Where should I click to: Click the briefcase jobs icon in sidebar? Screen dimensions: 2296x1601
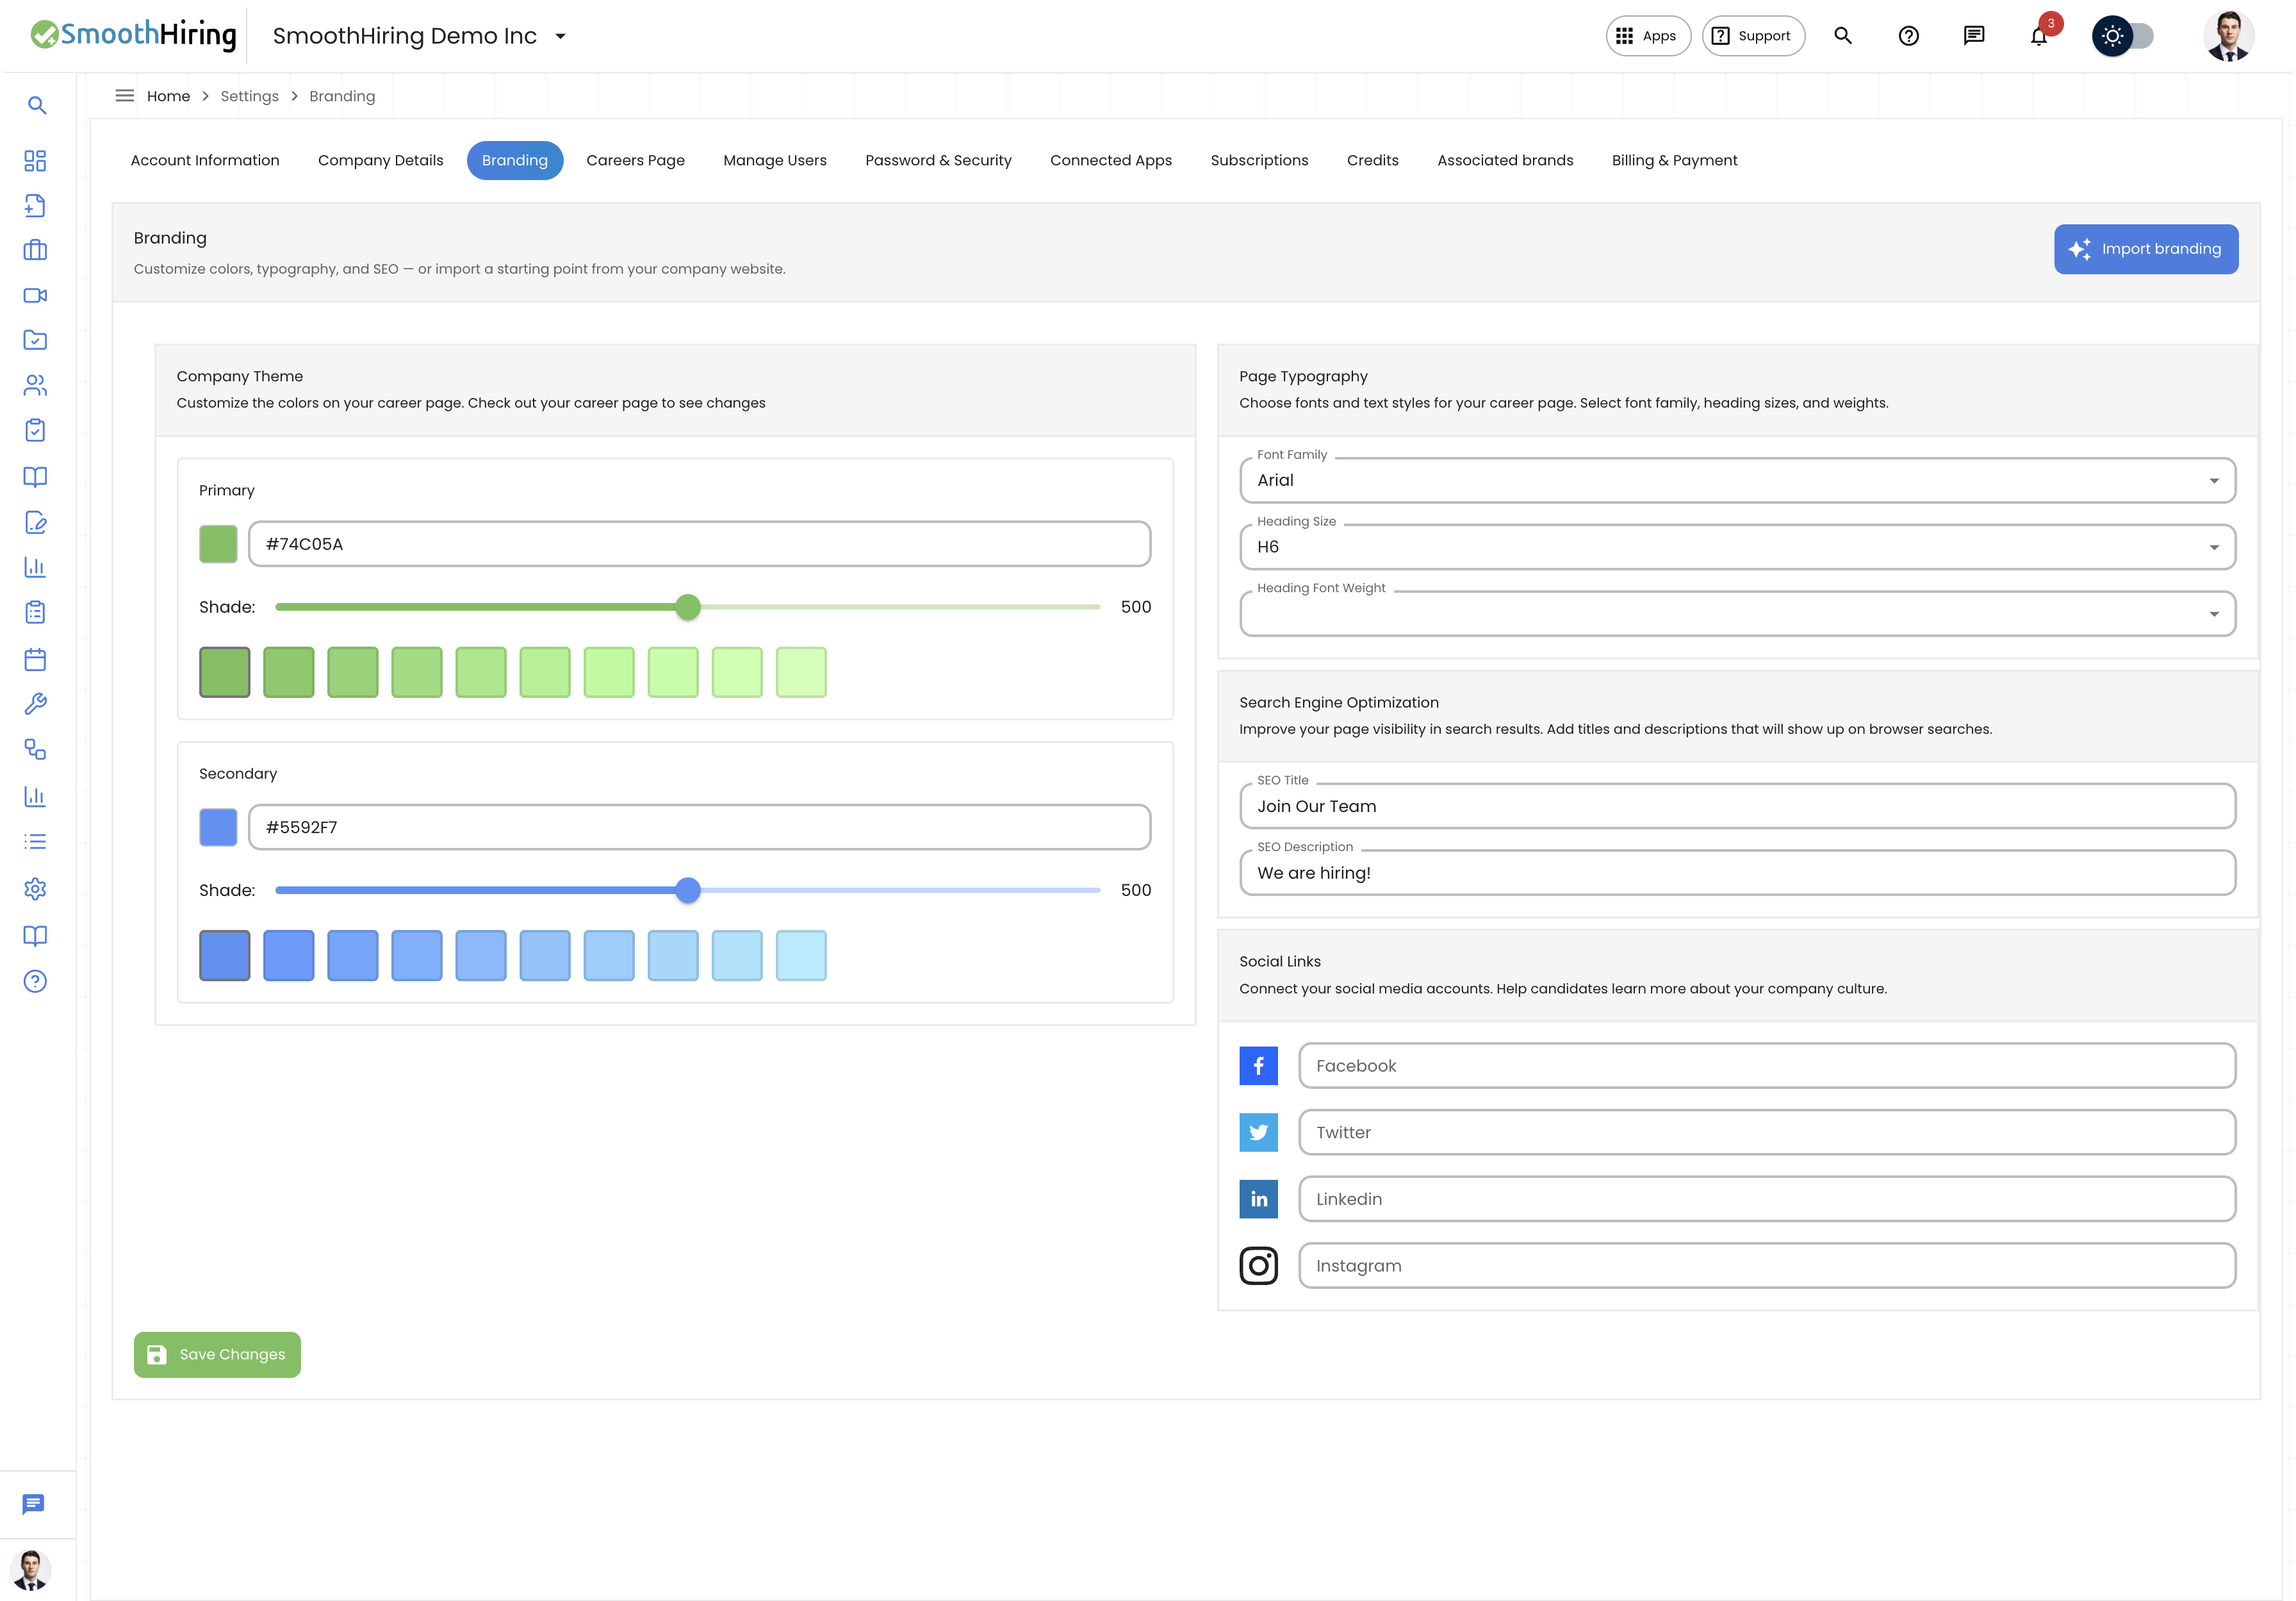point(35,250)
